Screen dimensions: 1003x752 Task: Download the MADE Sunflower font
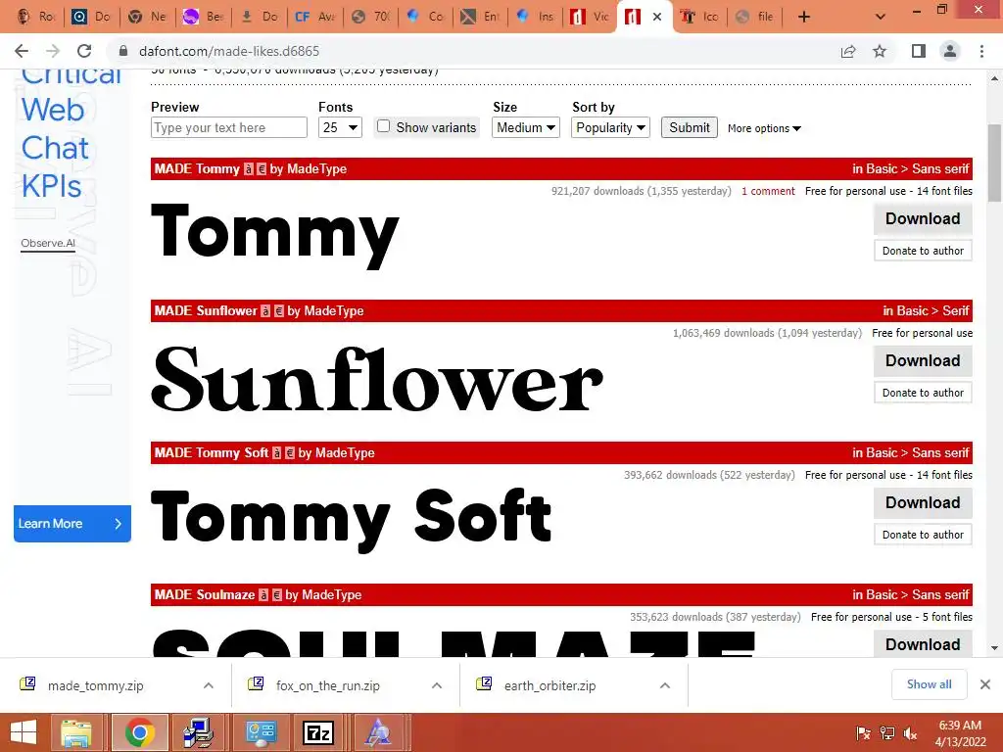923,360
